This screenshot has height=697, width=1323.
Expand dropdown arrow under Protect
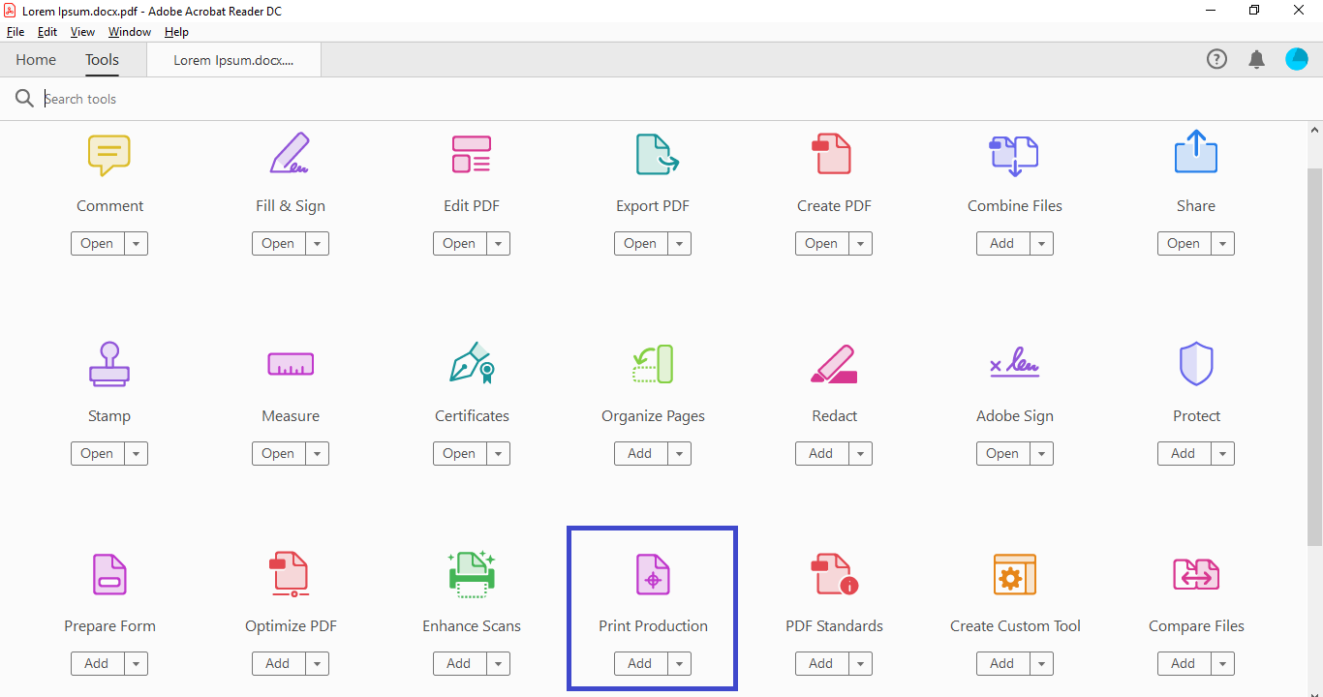(1223, 454)
